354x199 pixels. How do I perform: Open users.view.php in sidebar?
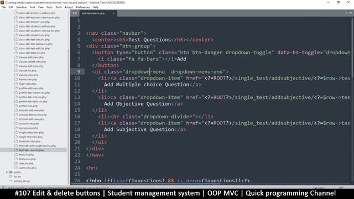point(28,168)
